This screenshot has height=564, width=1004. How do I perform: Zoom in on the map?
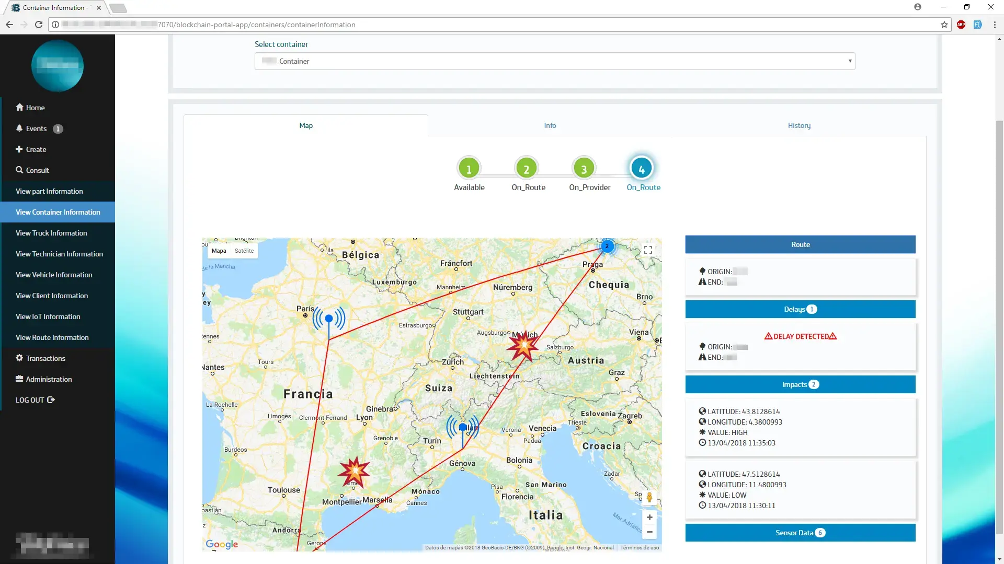point(649,517)
